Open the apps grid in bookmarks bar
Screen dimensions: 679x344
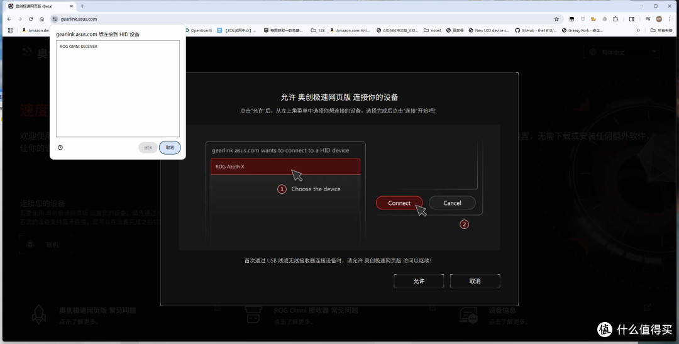11,30
